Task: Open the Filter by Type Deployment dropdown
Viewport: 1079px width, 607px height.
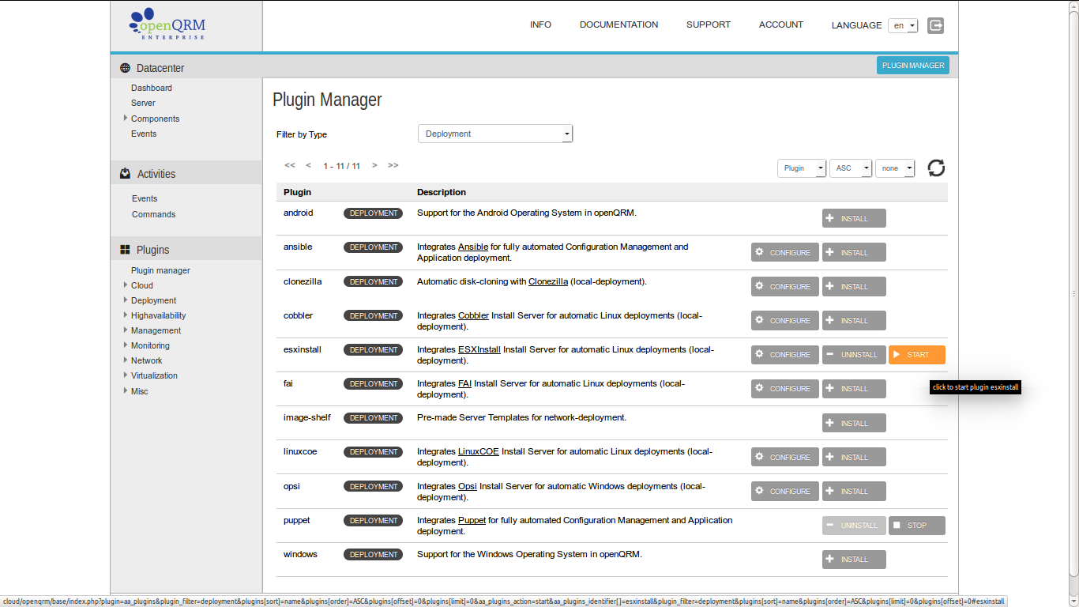Action: click(495, 134)
